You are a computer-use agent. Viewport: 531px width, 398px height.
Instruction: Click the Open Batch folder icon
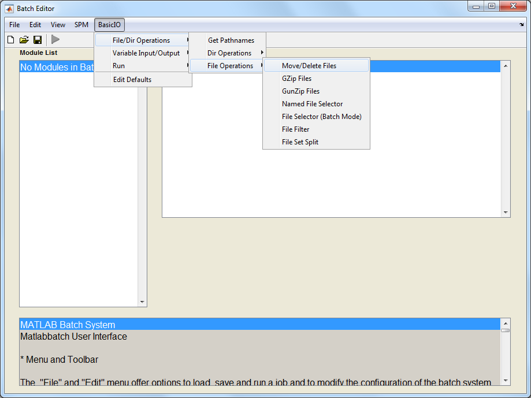pyautogui.click(x=24, y=40)
